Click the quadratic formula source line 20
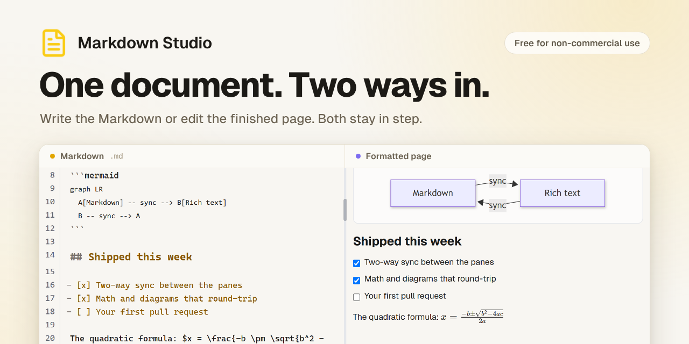The height and width of the screenshot is (344, 689). coord(197,338)
